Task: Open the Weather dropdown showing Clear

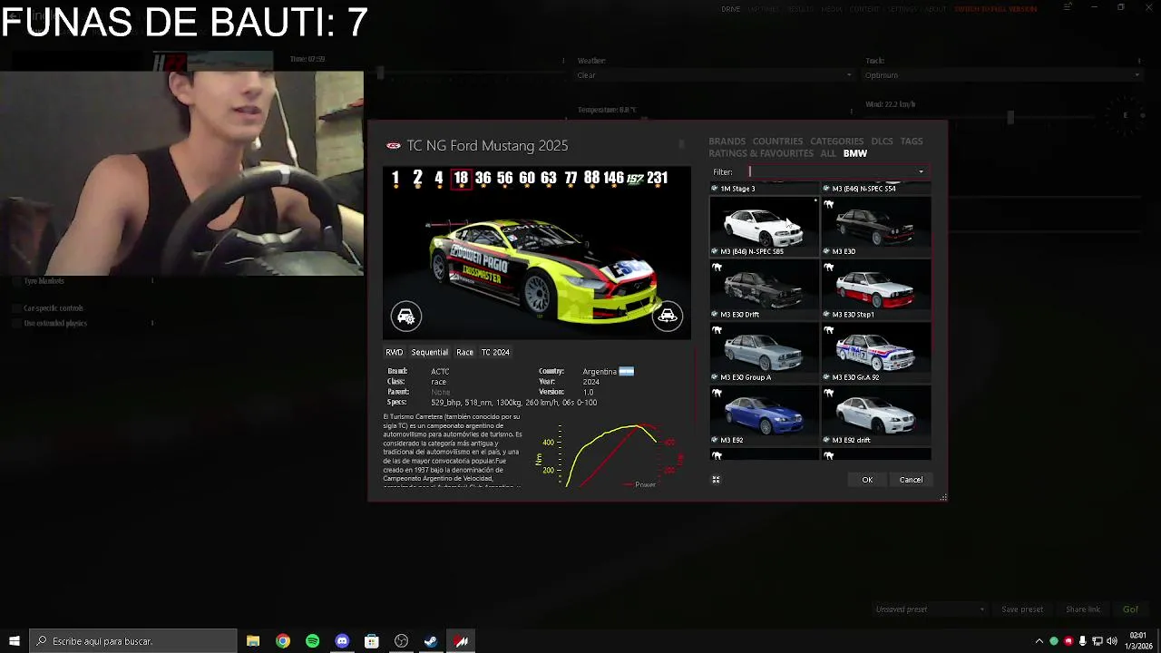Action: pos(715,75)
